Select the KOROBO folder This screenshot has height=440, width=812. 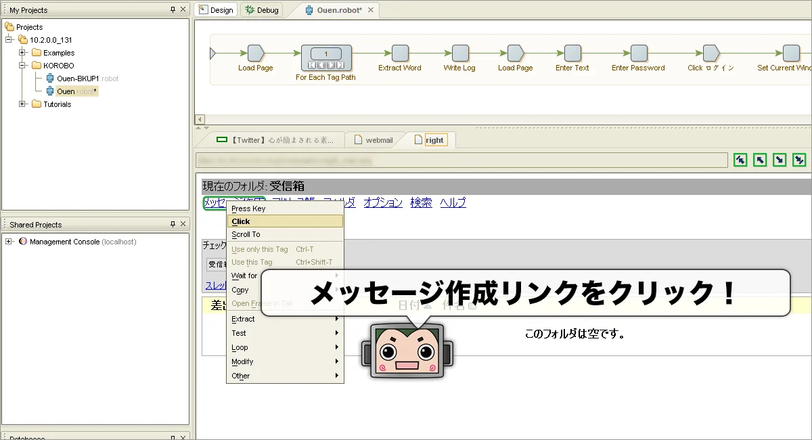pos(53,66)
